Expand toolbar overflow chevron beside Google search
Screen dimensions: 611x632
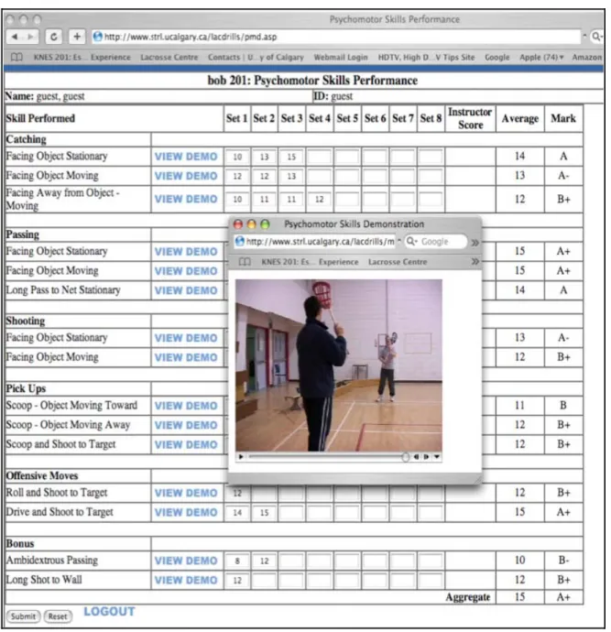pos(475,242)
